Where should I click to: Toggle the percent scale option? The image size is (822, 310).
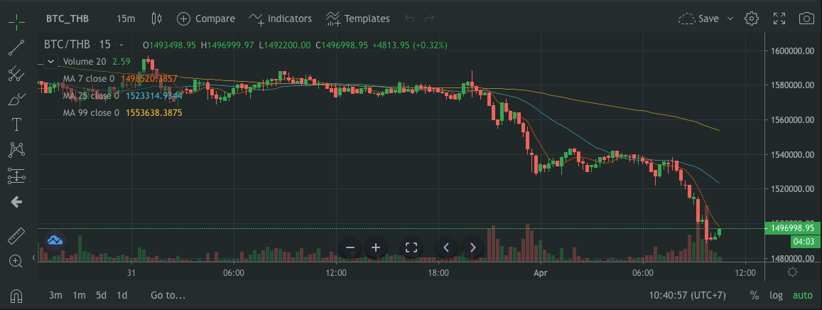coord(754,295)
